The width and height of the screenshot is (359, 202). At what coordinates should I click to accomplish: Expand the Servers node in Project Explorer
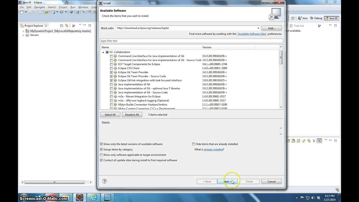(23, 35)
